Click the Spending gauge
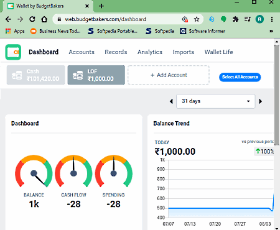The width and height of the screenshot is (280, 230). click(113, 172)
